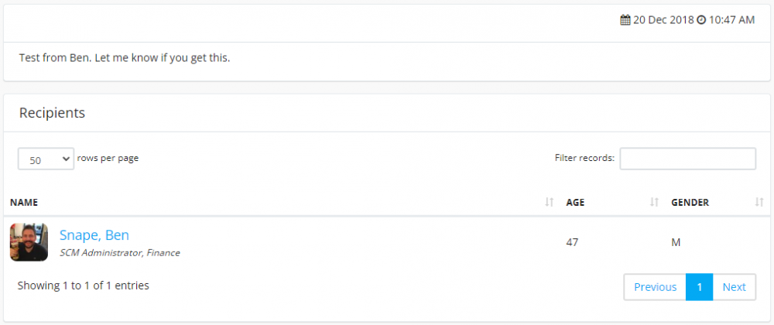This screenshot has height=325, width=774.
Task: Open the rows per page dropdown
Action: (x=46, y=159)
